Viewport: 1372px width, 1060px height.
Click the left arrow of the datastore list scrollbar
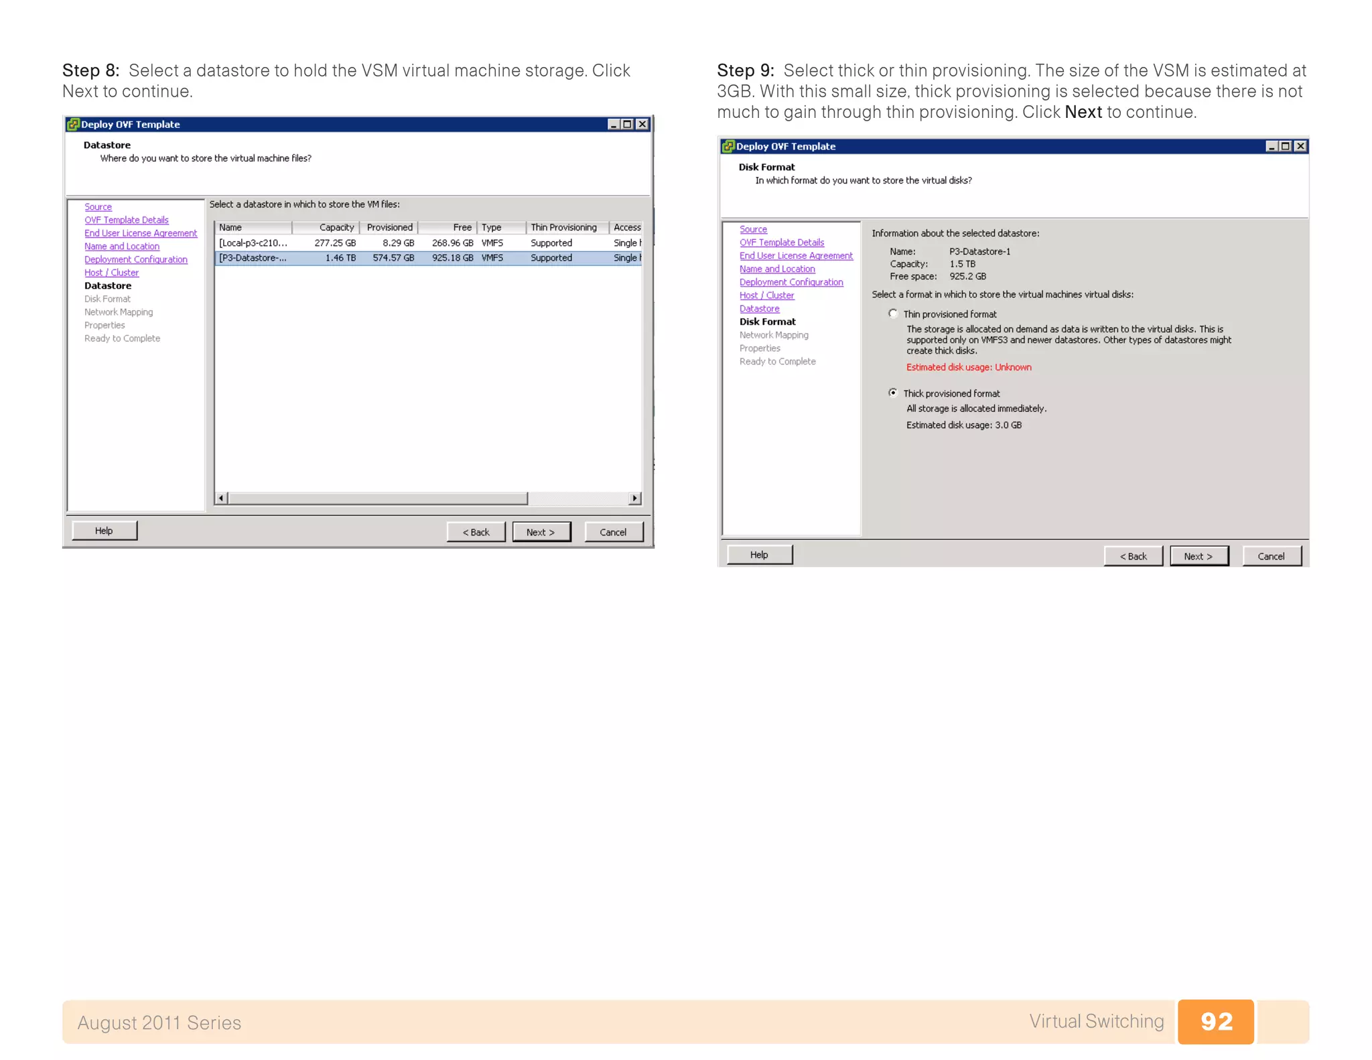pos(221,498)
